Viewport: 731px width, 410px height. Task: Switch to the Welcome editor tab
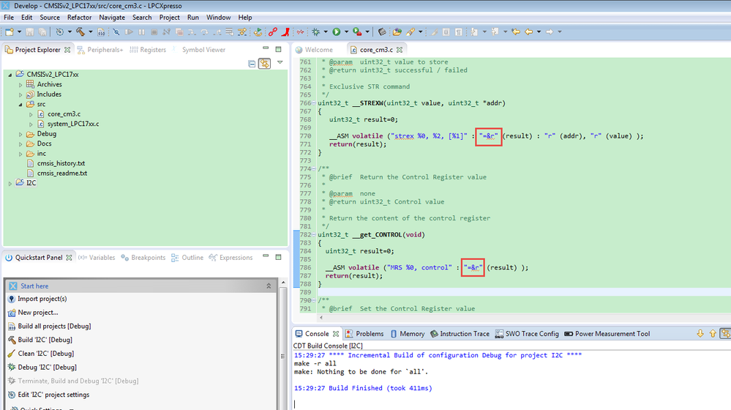314,50
